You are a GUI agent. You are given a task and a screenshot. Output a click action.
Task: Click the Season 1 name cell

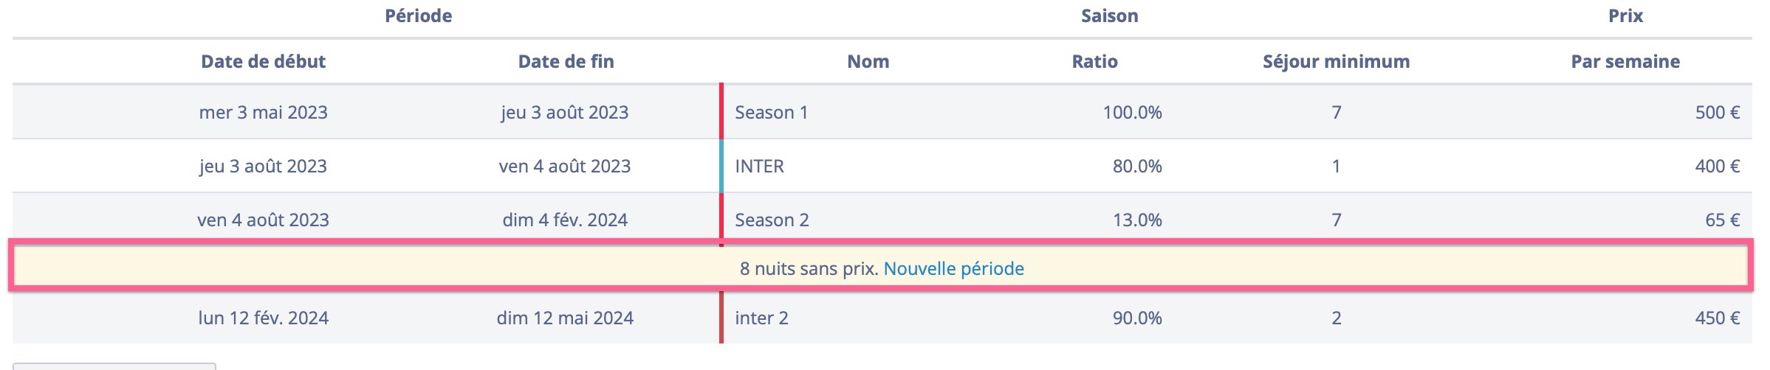tap(771, 112)
